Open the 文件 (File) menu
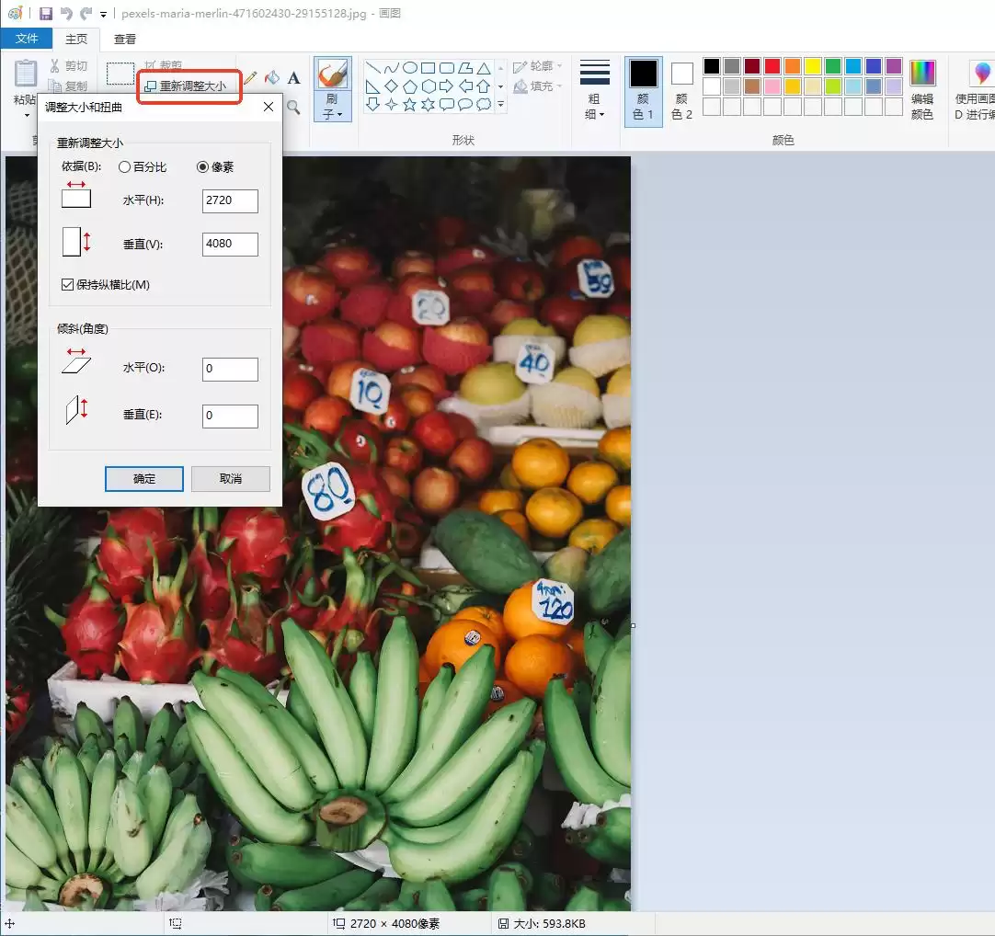Viewport: 995px width, 936px height. 27,39
